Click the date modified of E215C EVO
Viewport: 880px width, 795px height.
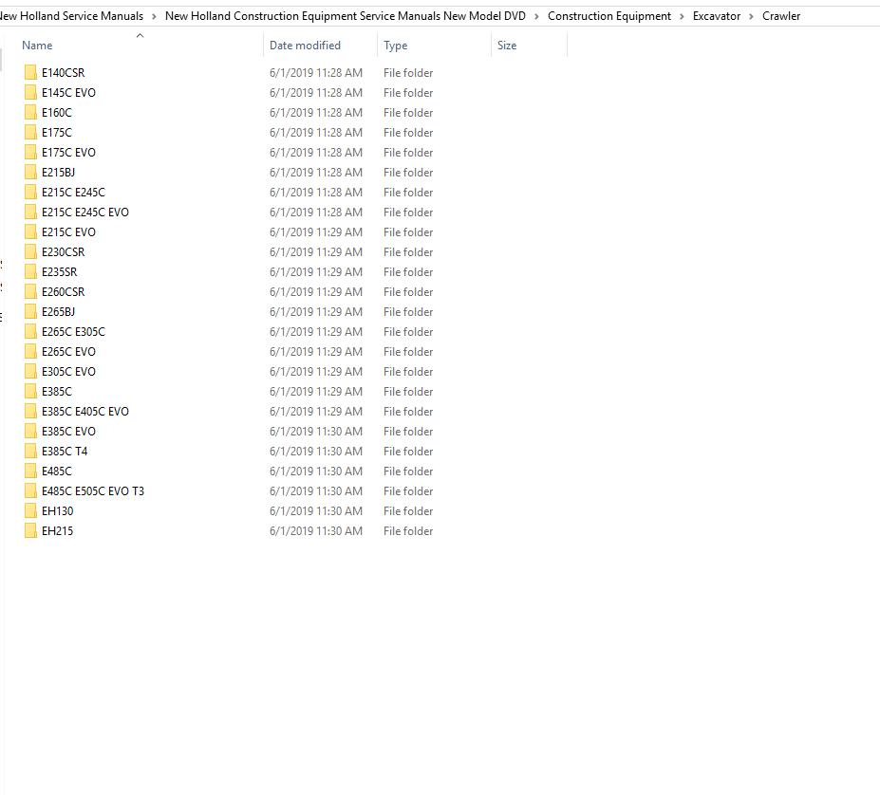tap(316, 232)
